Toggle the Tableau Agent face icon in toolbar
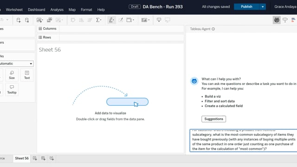Screen dimensions: 297x167 coord(277,20)
